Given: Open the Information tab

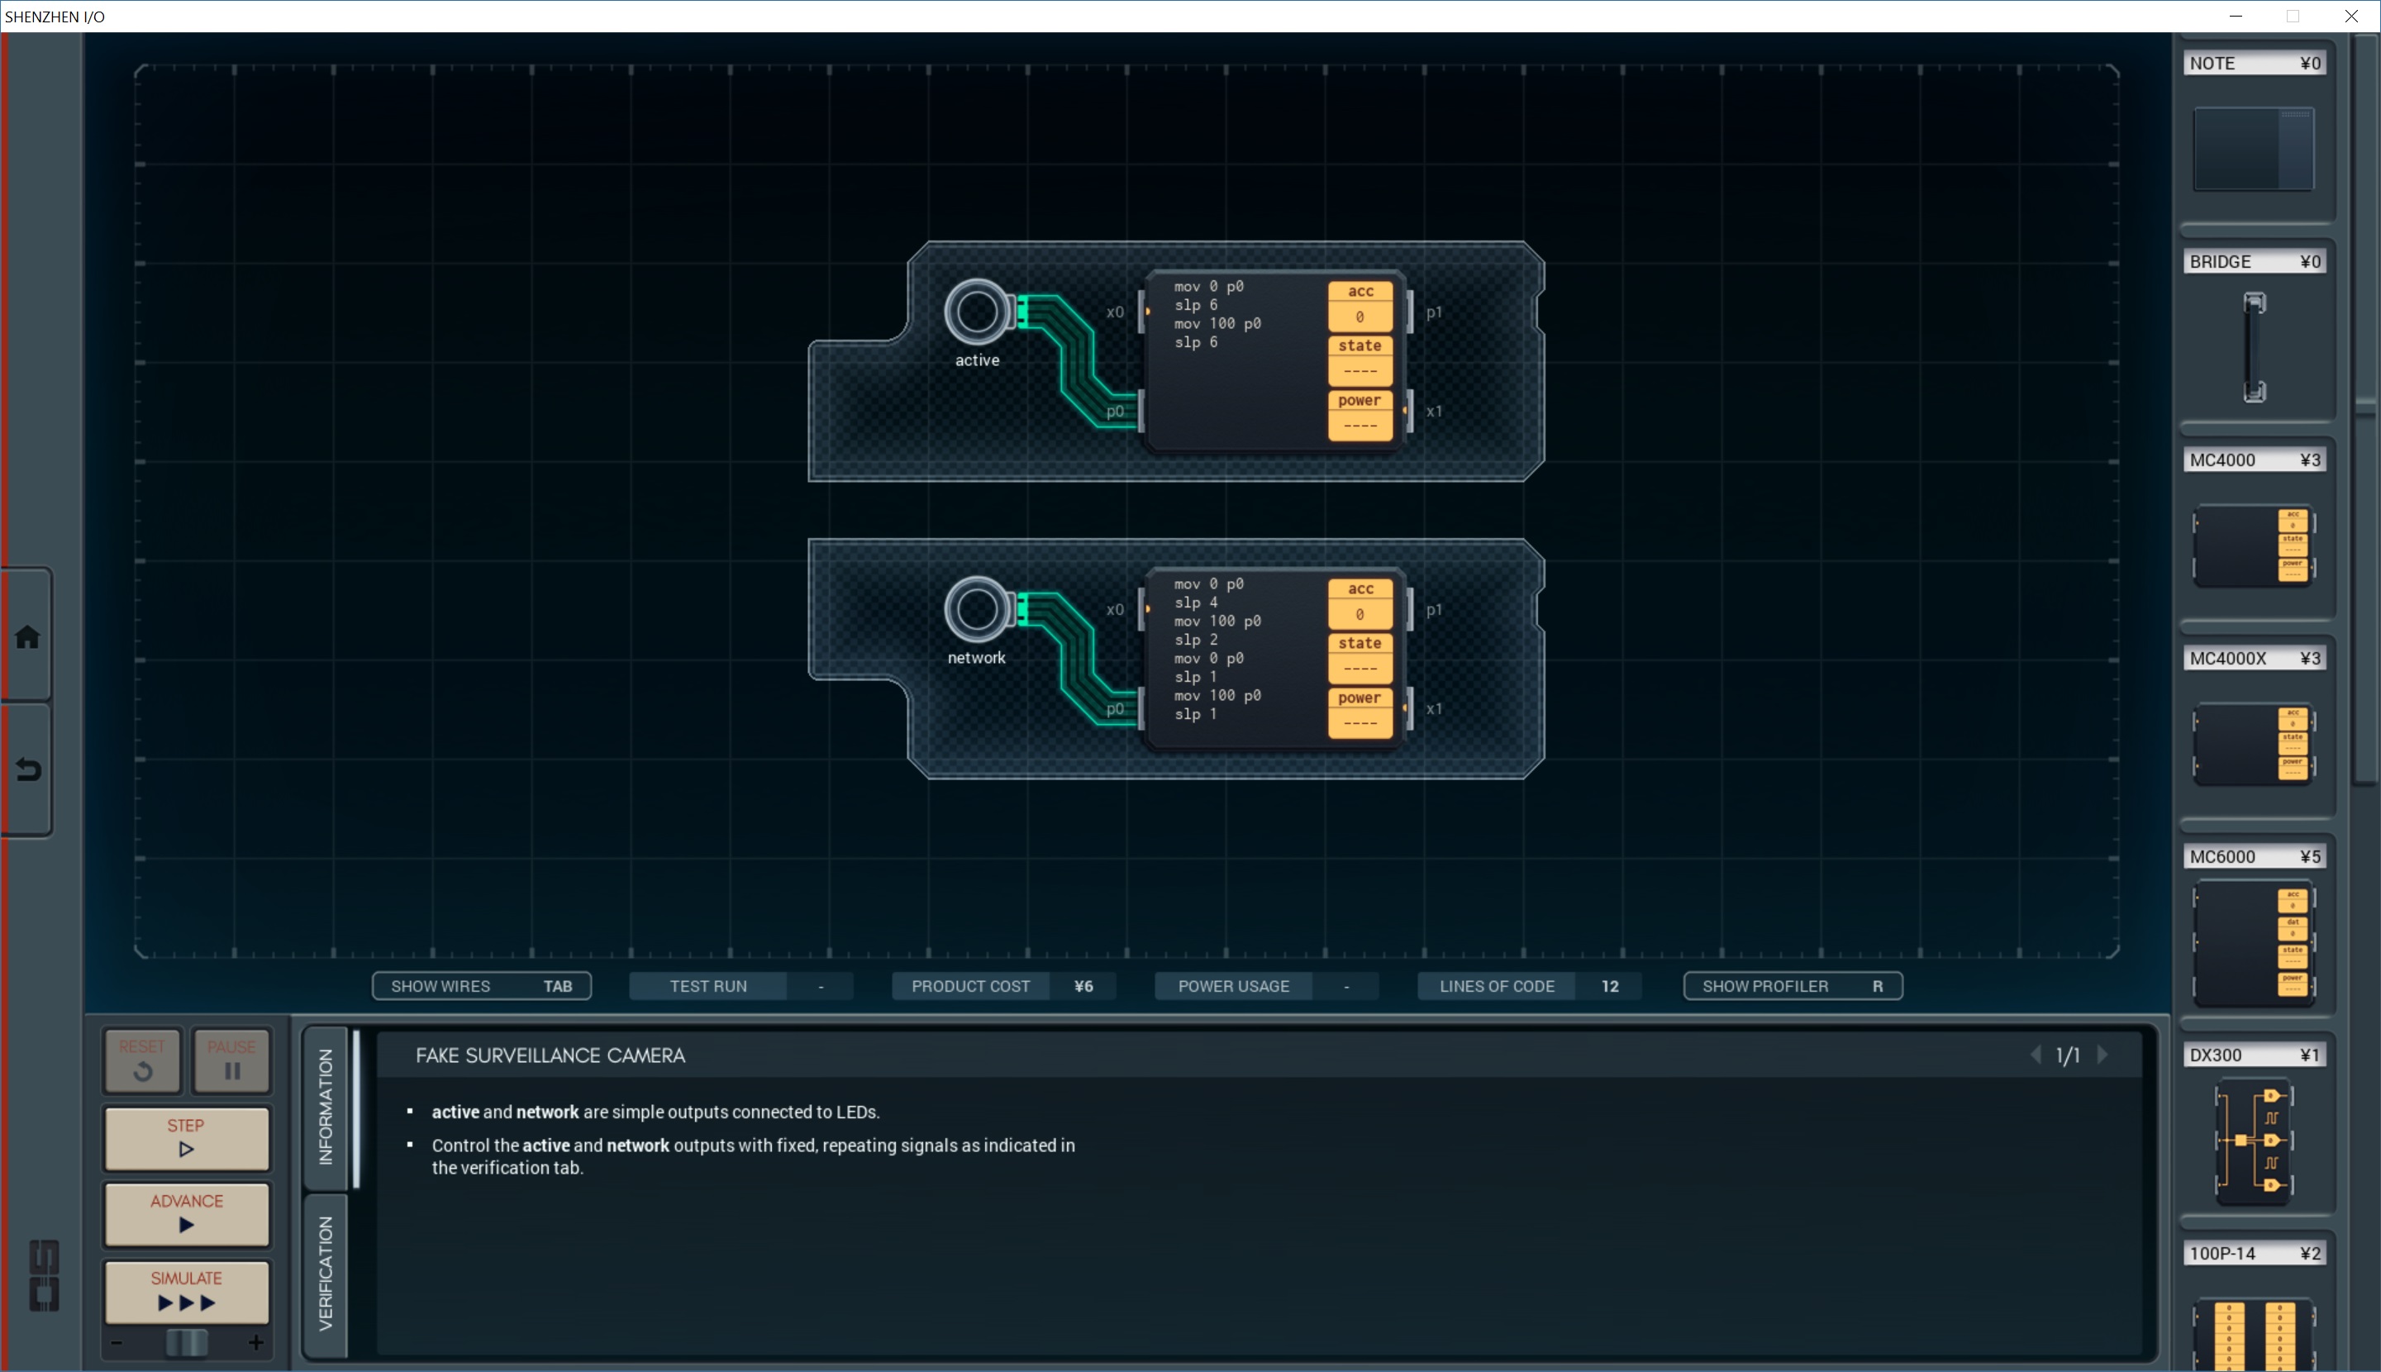Looking at the screenshot, I should point(326,1108).
